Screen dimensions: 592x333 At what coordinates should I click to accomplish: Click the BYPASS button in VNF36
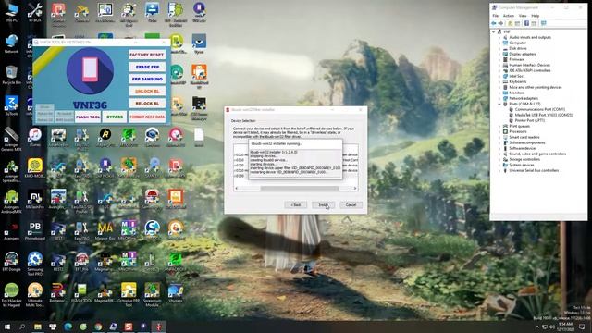click(x=115, y=117)
